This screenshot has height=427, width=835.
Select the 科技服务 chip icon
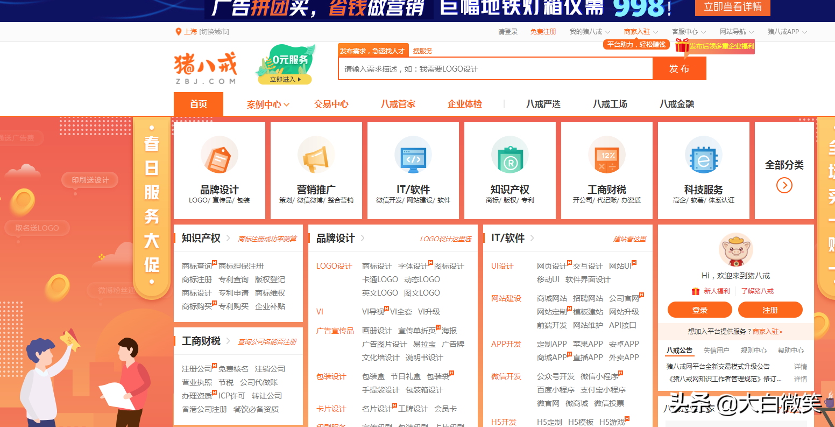pyautogui.click(x=704, y=155)
